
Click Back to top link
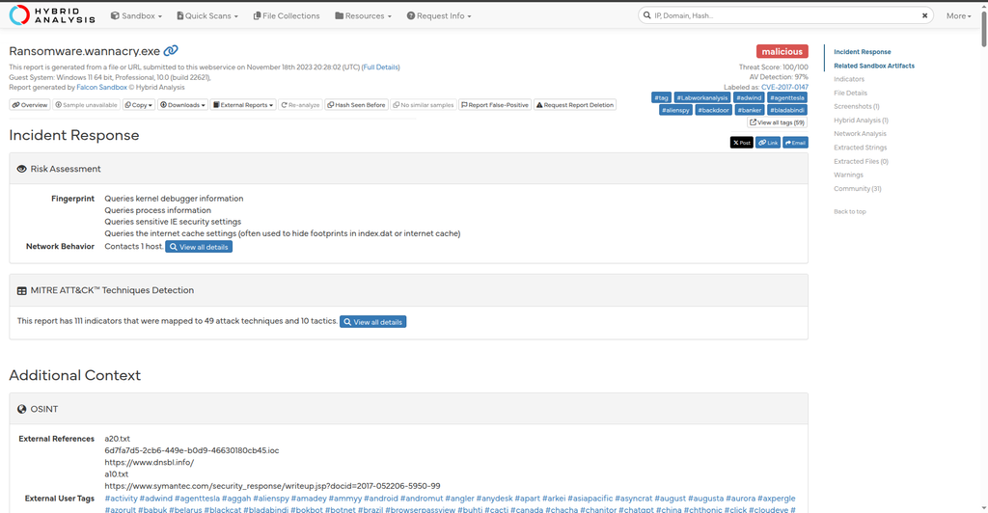[x=849, y=211]
